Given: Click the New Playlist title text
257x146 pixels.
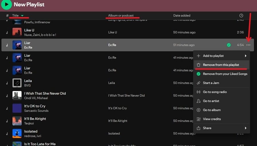Looking at the screenshot, I should point(29,4).
